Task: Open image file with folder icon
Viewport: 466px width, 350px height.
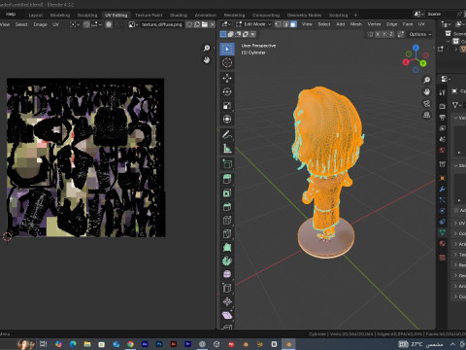Action: click(x=205, y=24)
